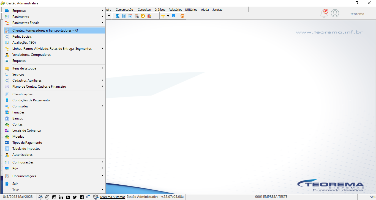The height and width of the screenshot is (200, 376).
Task: Choose Sair to exit the application
Action: (54, 184)
